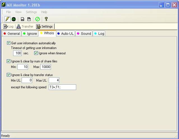Screen dimensions: 179x139
Task: Click the status bar resize grip
Action: point(176,136)
